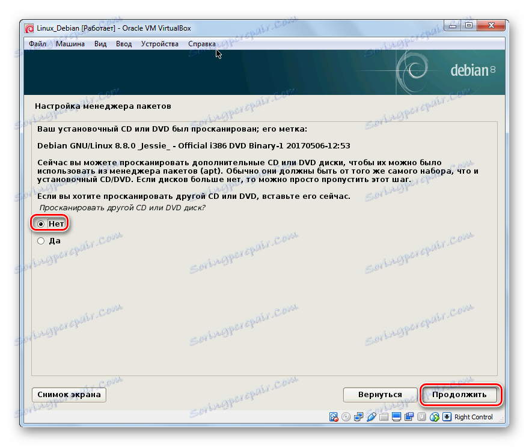Open the Машина menu
Screen dimensions: 529x447
(x=70, y=44)
